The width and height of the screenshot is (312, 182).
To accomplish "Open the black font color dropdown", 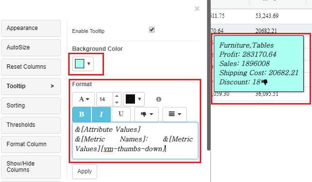I will tap(134, 99).
